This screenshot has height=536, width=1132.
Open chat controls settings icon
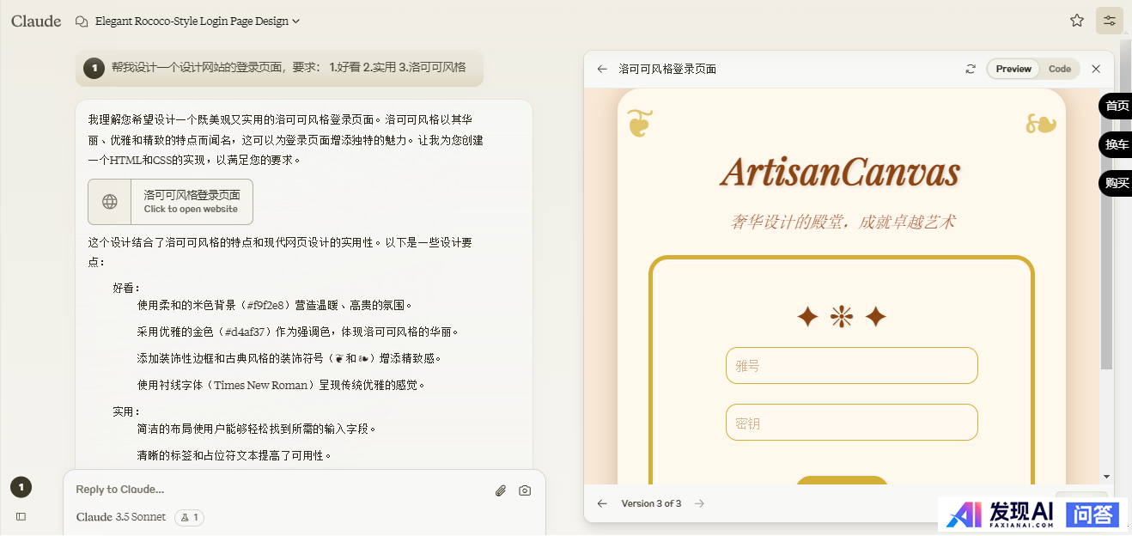click(1109, 21)
